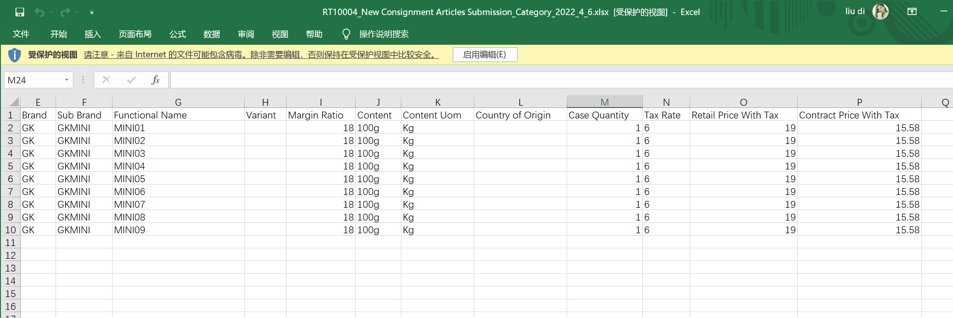The width and height of the screenshot is (953, 318).
Task: Open the 文件 menu tab
Action: [21, 34]
